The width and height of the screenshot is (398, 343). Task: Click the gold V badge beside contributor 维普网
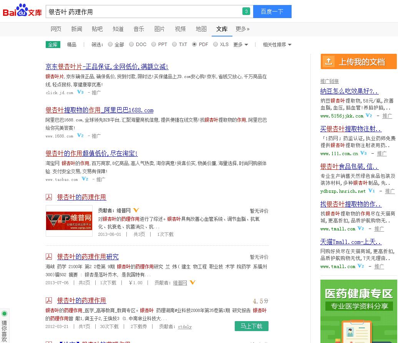click(x=136, y=210)
